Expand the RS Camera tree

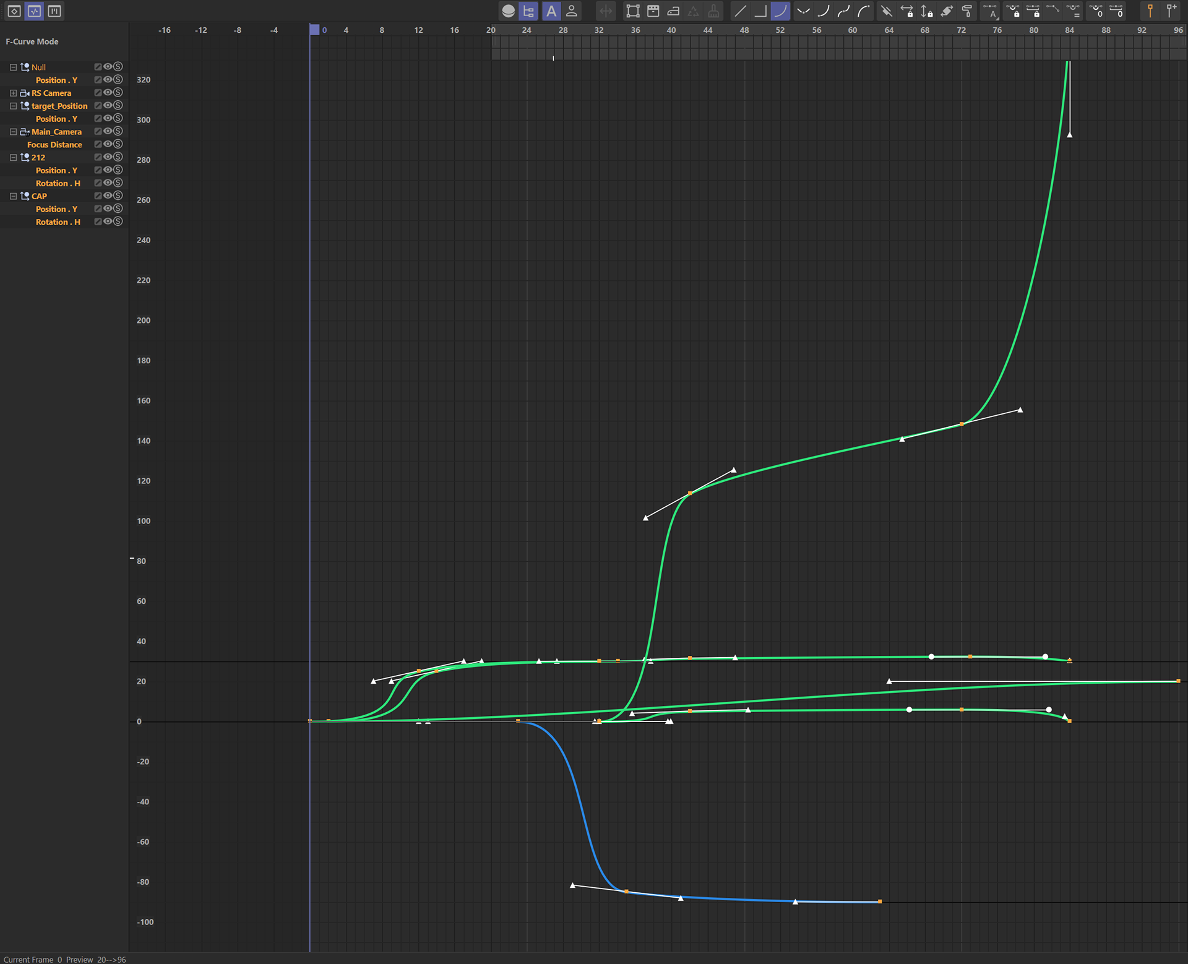13,93
